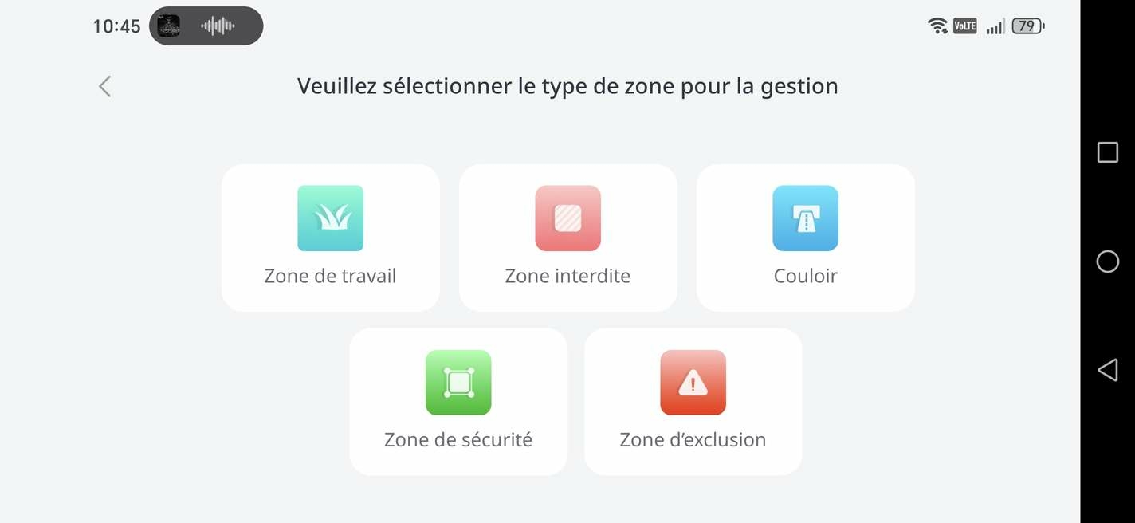
Task: Tap the blue road Couloir icon
Action: click(x=805, y=218)
